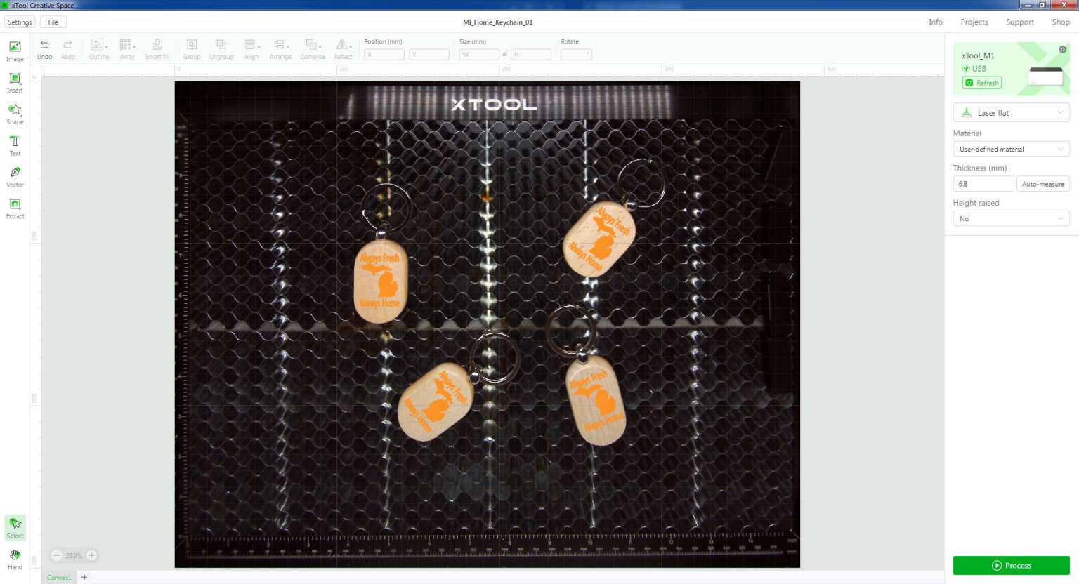Open the User-defined material dropdown
This screenshot has height=584, width=1079.
1011,150
